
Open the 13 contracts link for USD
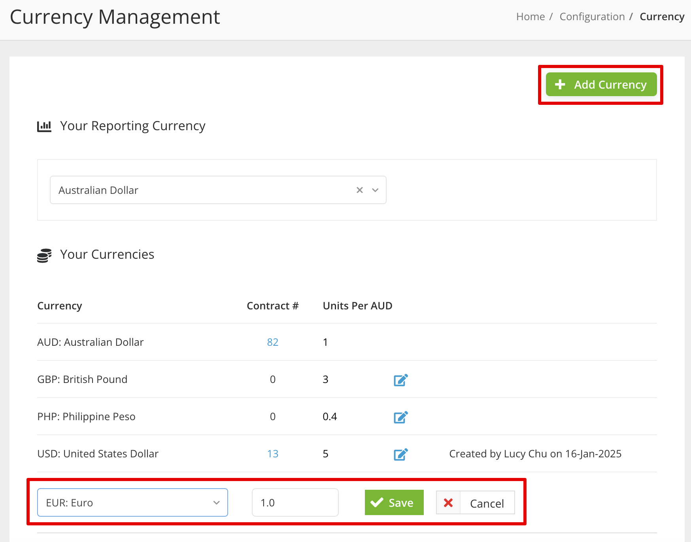272,453
